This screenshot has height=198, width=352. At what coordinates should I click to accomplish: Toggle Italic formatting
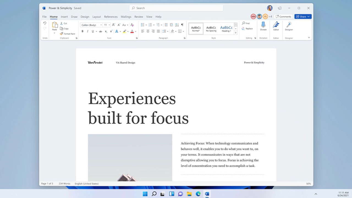click(x=87, y=31)
